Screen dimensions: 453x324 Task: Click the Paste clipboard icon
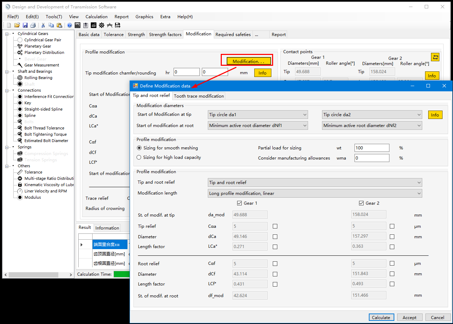tap(59, 25)
